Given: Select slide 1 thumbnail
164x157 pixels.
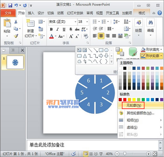Looking at the screenshot, I should tap(15, 62).
